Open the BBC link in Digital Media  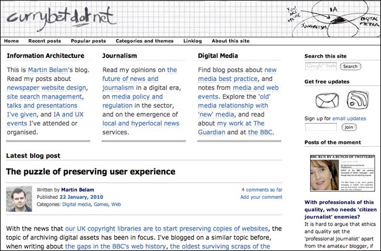(260, 133)
